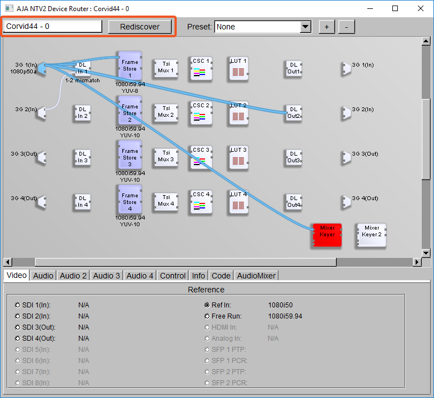This screenshot has width=434, height=398.
Task: Select the Ref In radio button
Action: [x=207, y=305]
